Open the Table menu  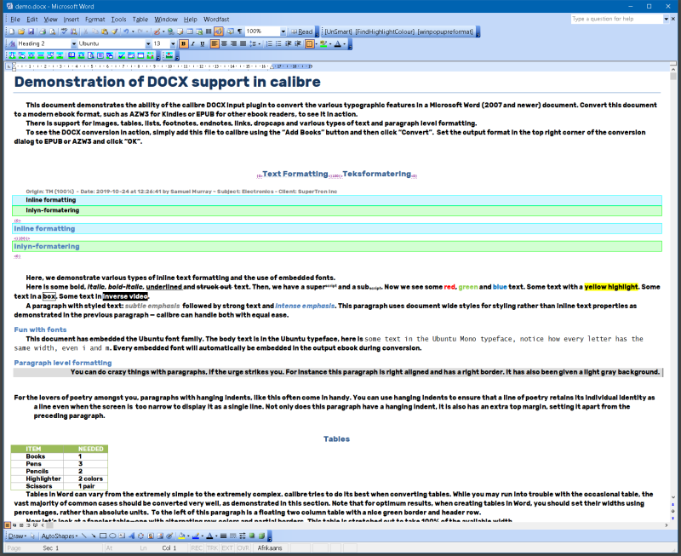pos(140,19)
